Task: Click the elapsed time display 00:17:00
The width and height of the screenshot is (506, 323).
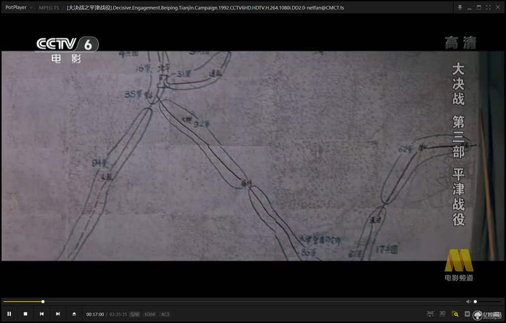Action: coord(95,314)
